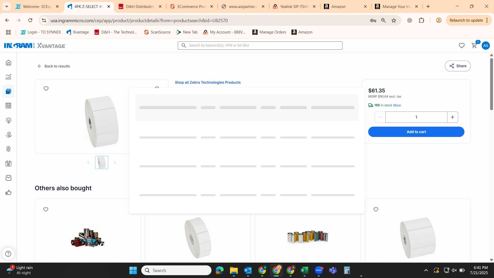This screenshot has height=278, width=494.
Task: Open the lightbulb insights icon in sidebar
Action: 8,120
